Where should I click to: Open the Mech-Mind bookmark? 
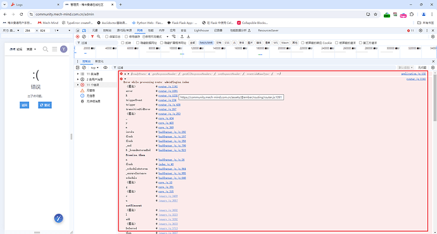click(48, 23)
